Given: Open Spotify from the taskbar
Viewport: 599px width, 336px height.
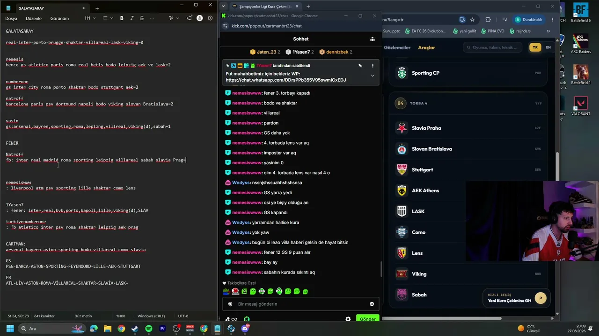Looking at the screenshot, I should tap(149, 329).
